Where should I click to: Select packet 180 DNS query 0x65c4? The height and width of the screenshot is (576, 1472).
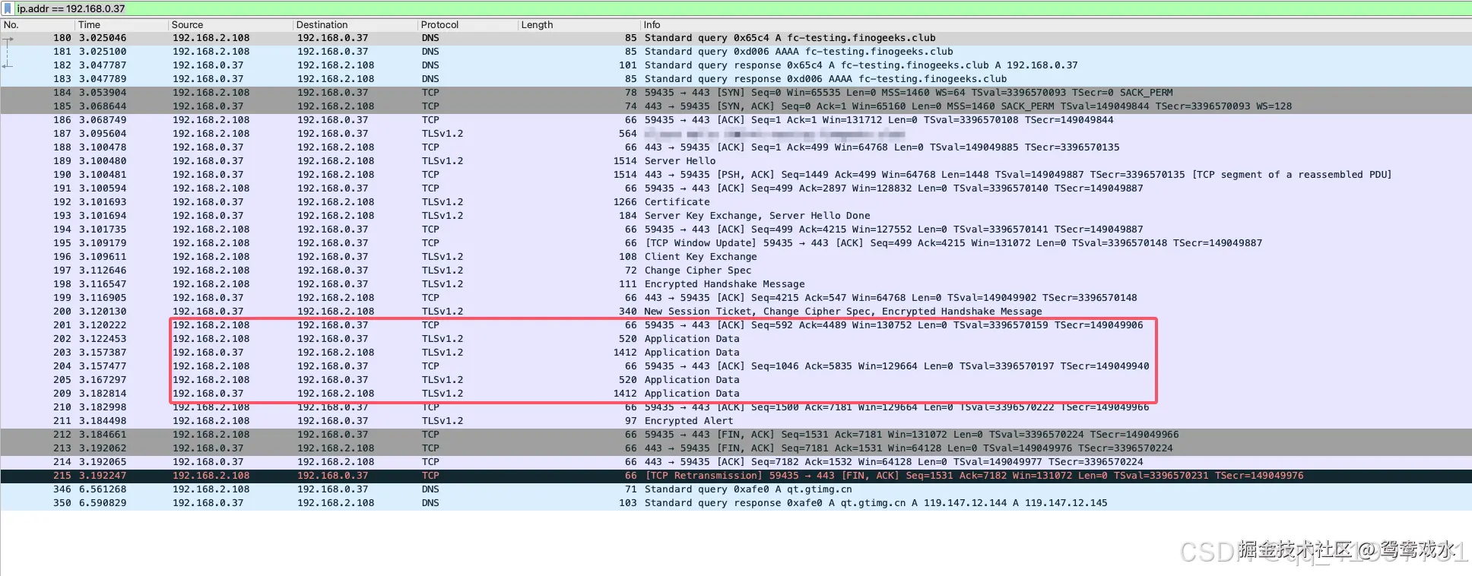click(x=736, y=38)
